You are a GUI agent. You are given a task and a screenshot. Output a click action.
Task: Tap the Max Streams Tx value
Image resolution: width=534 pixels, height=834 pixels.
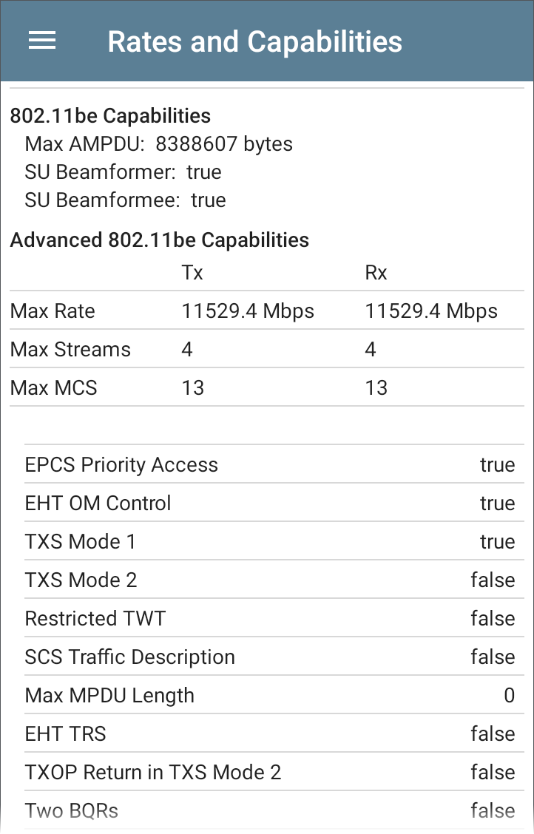(187, 350)
